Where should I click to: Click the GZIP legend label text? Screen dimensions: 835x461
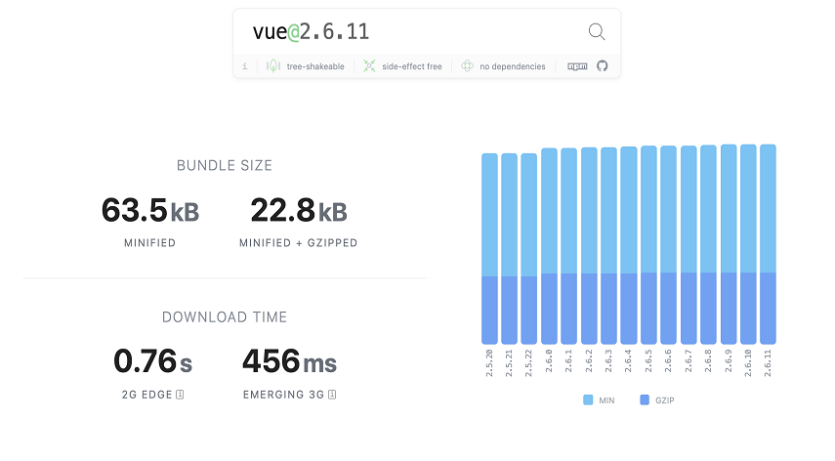[665, 400]
